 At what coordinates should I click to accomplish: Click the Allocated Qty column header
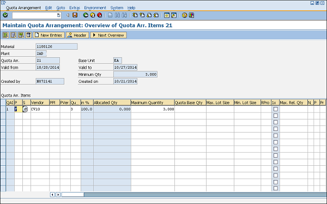pyautogui.click(x=112, y=103)
